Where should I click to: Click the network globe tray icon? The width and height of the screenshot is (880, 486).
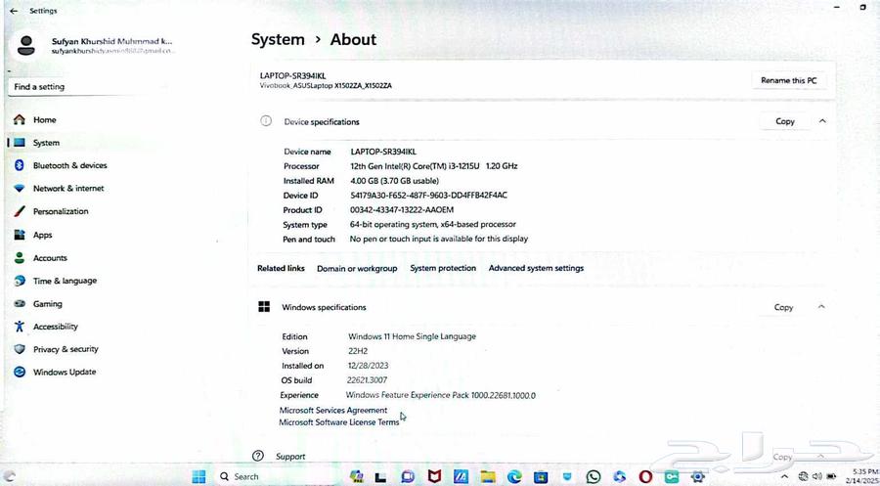(803, 476)
